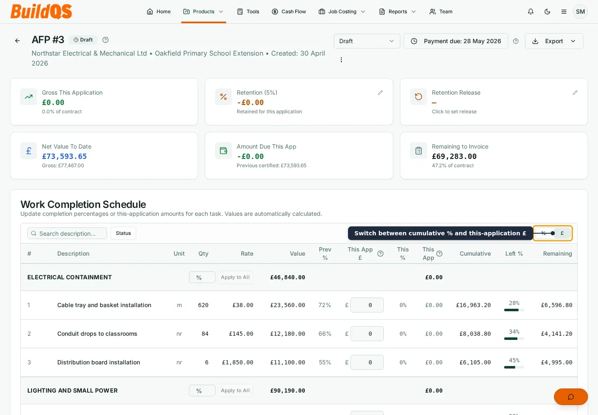Click the BuildQS logo
The image size is (598, 415).
(x=41, y=12)
